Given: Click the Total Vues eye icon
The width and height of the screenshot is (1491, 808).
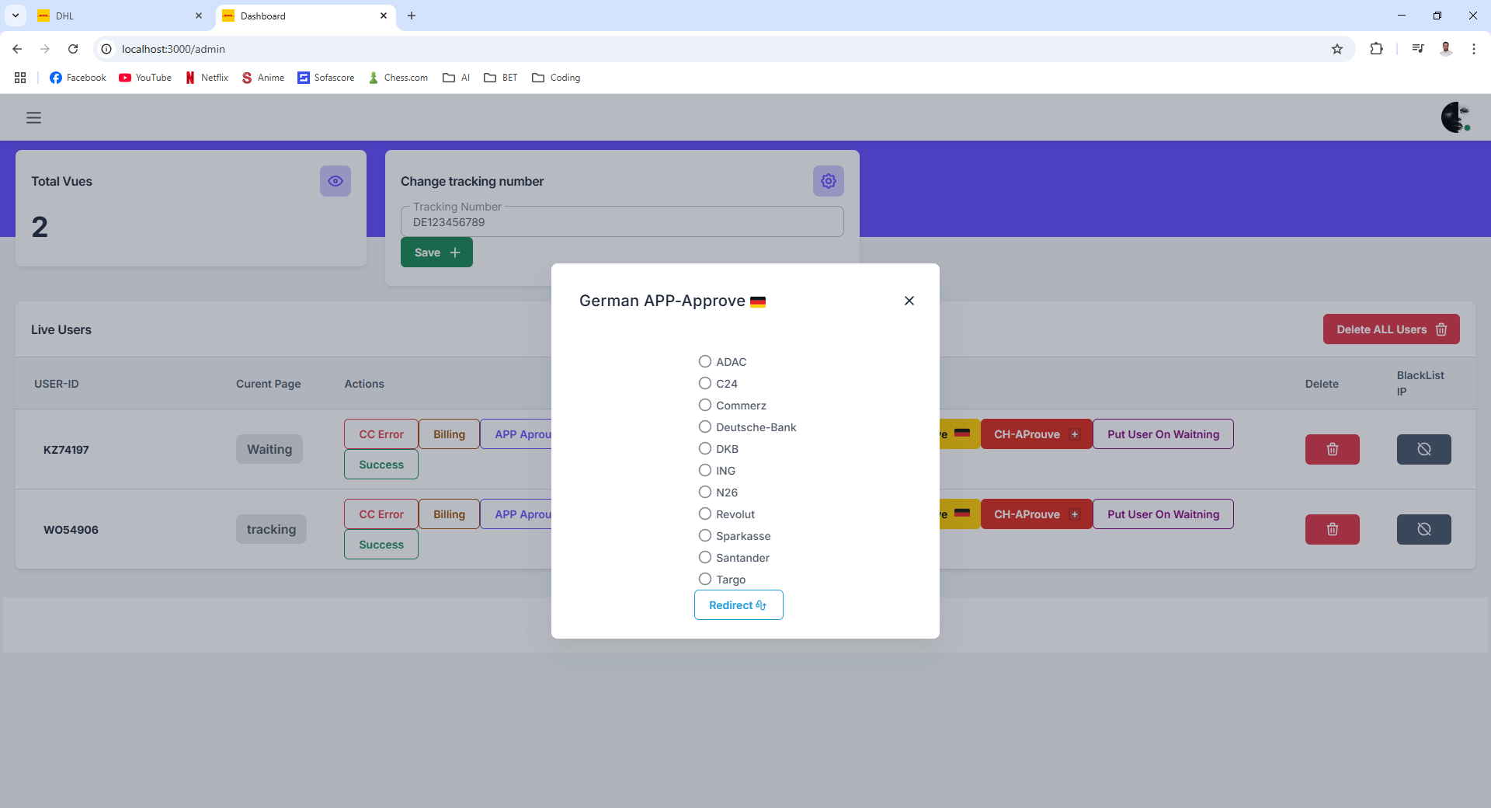Looking at the screenshot, I should (335, 181).
